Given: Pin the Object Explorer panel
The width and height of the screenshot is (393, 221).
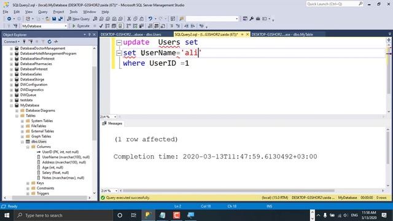Looking at the screenshot, I should click(x=89, y=34).
